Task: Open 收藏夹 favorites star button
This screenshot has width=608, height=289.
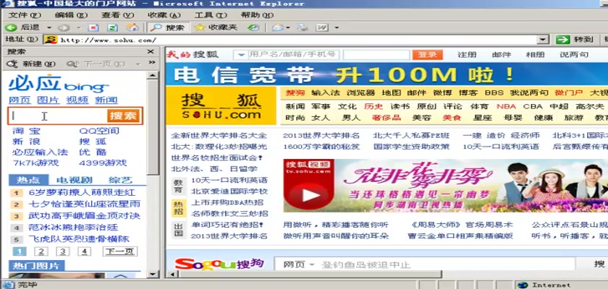Action: coord(216,27)
